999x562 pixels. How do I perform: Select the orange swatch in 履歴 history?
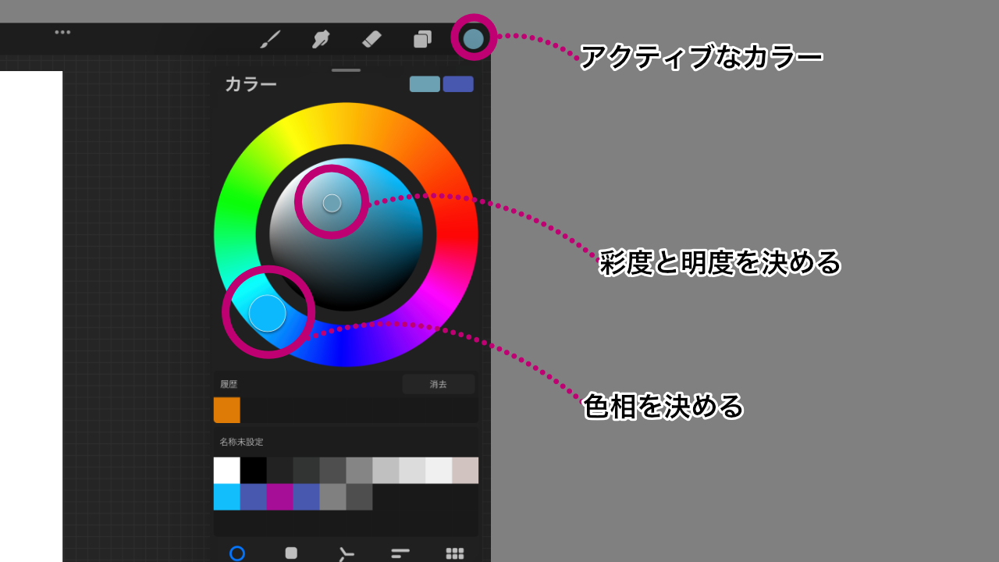click(x=227, y=410)
